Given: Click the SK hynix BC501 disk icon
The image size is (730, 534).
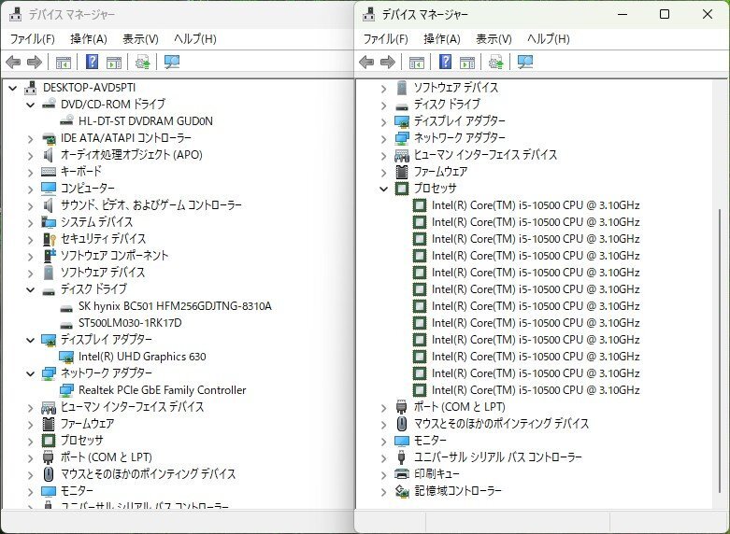Looking at the screenshot, I should (x=66, y=307).
